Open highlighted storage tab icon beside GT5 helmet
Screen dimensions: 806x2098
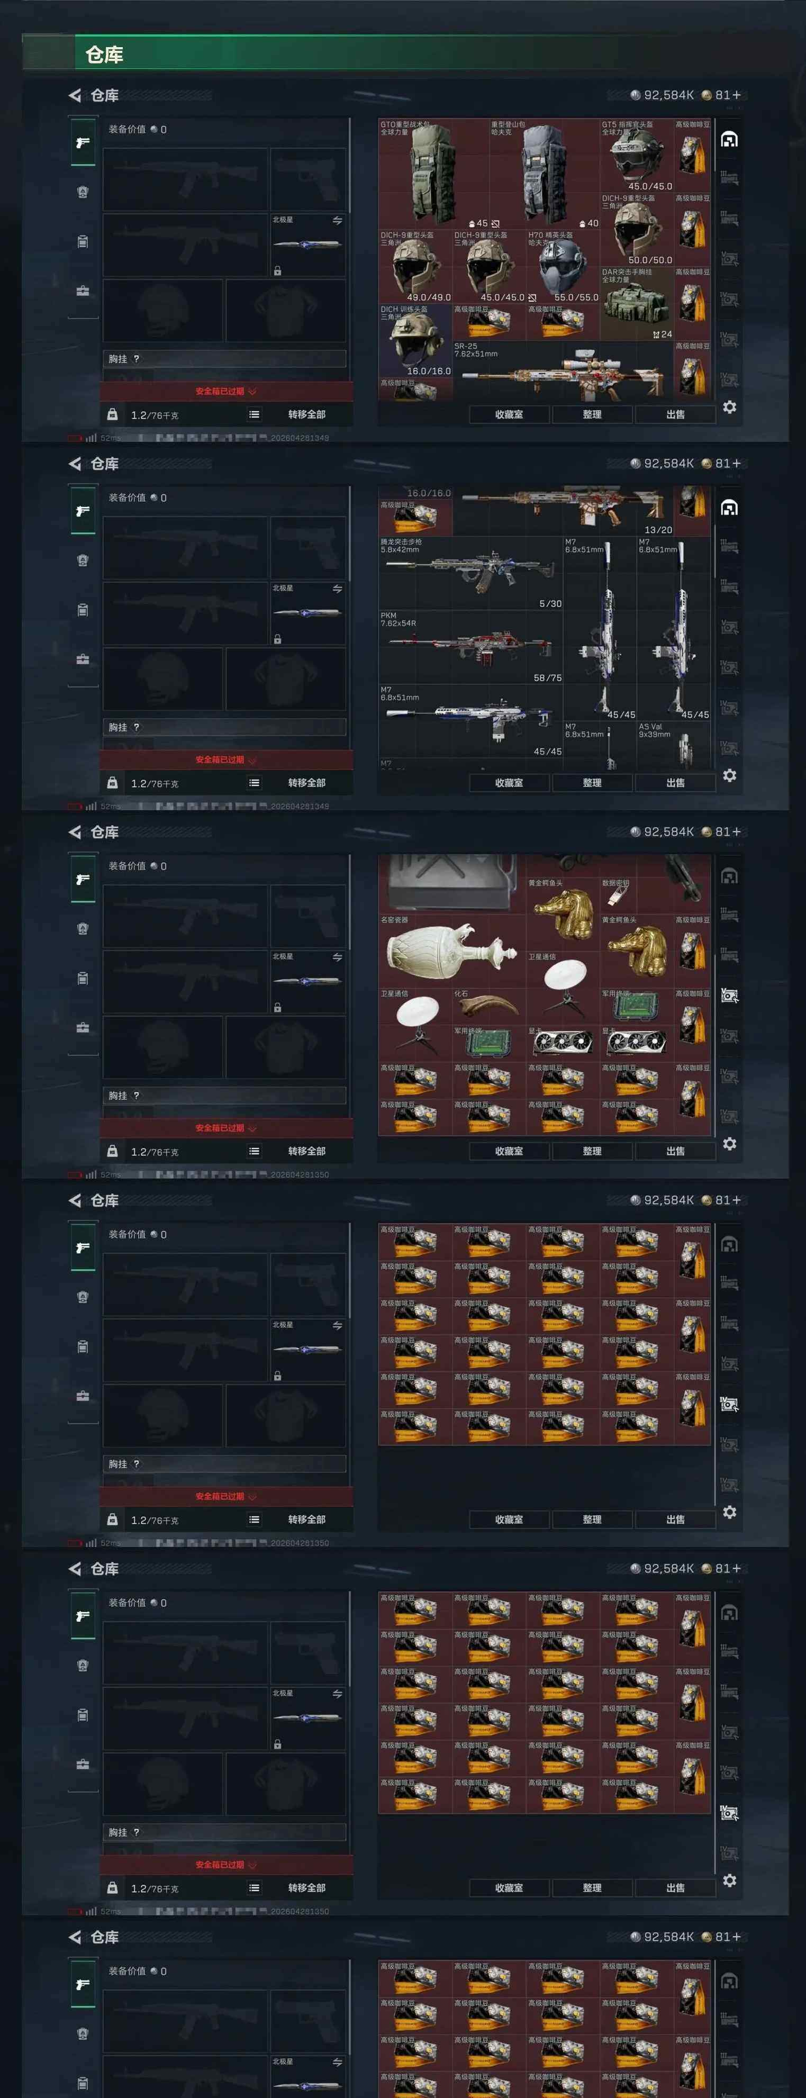coord(729,140)
